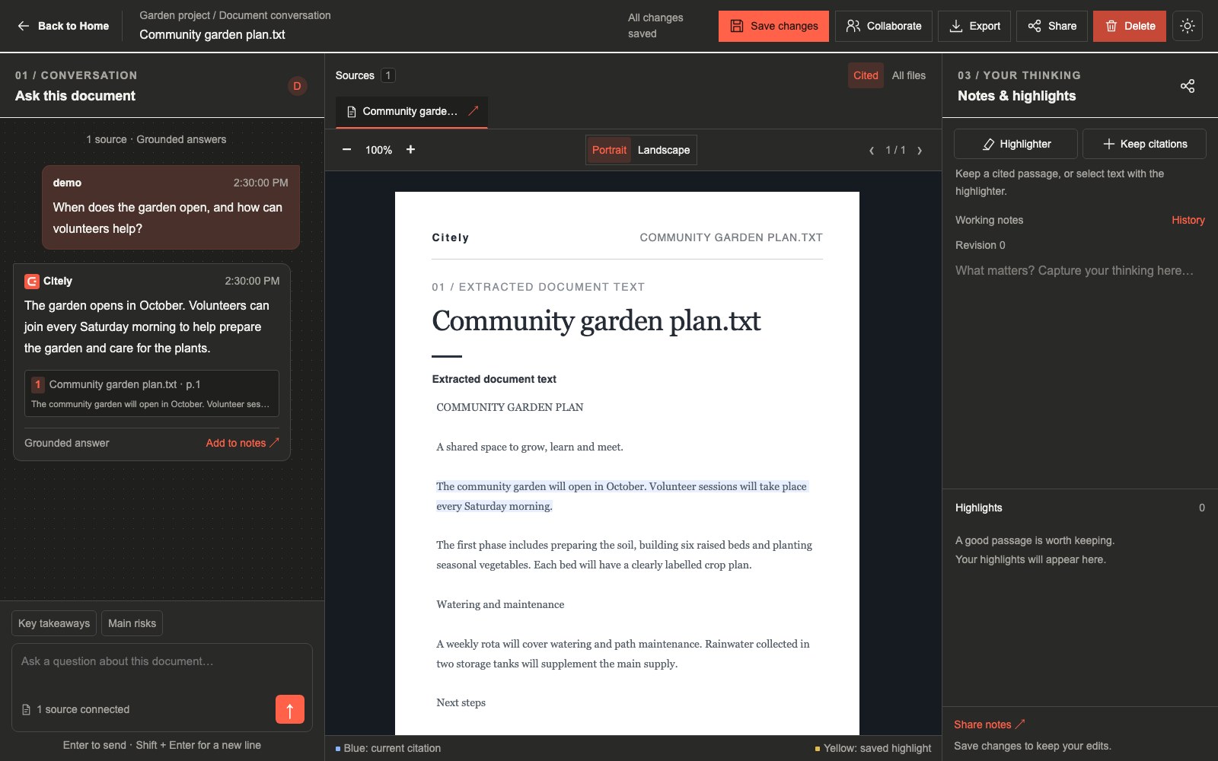The image size is (1218, 761).
Task: Click the Citely logo icon in answer
Action: click(32, 282)
